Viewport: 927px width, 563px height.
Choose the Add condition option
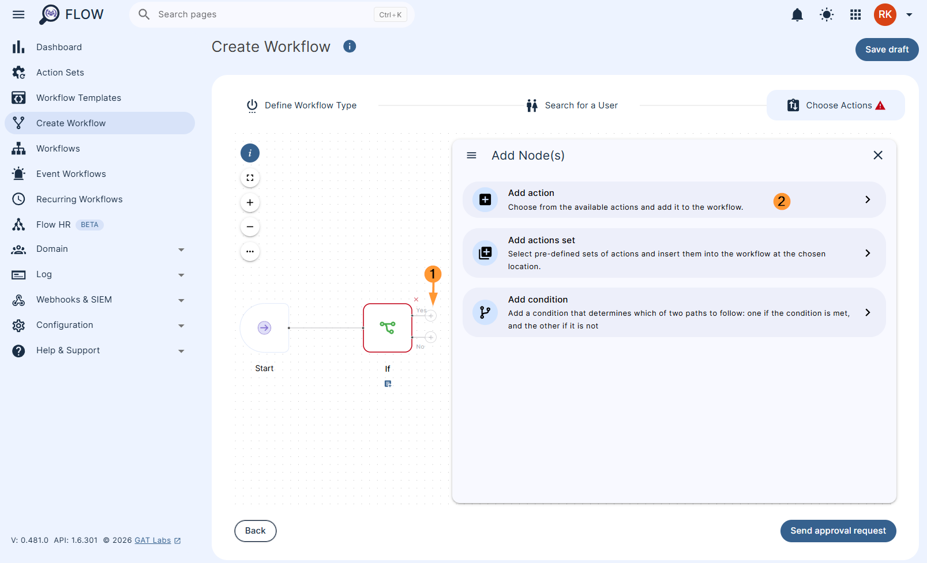(x=674, y=312)
